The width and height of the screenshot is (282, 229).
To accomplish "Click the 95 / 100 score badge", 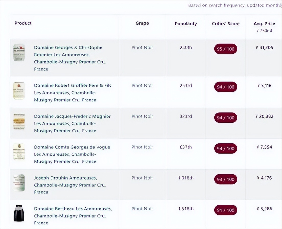I will pos(226,49).
